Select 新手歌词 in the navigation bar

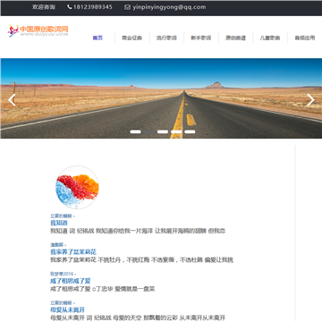(x=201, y=38)
